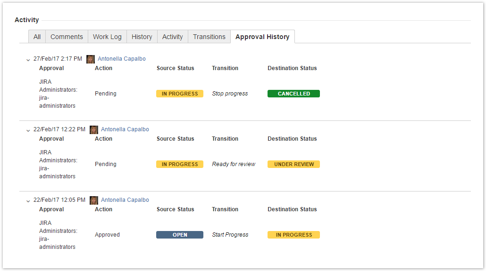The height and width of the screenshot is (271, 486).
Task: Click the green CANCELLED status badge
Action: 293,94
